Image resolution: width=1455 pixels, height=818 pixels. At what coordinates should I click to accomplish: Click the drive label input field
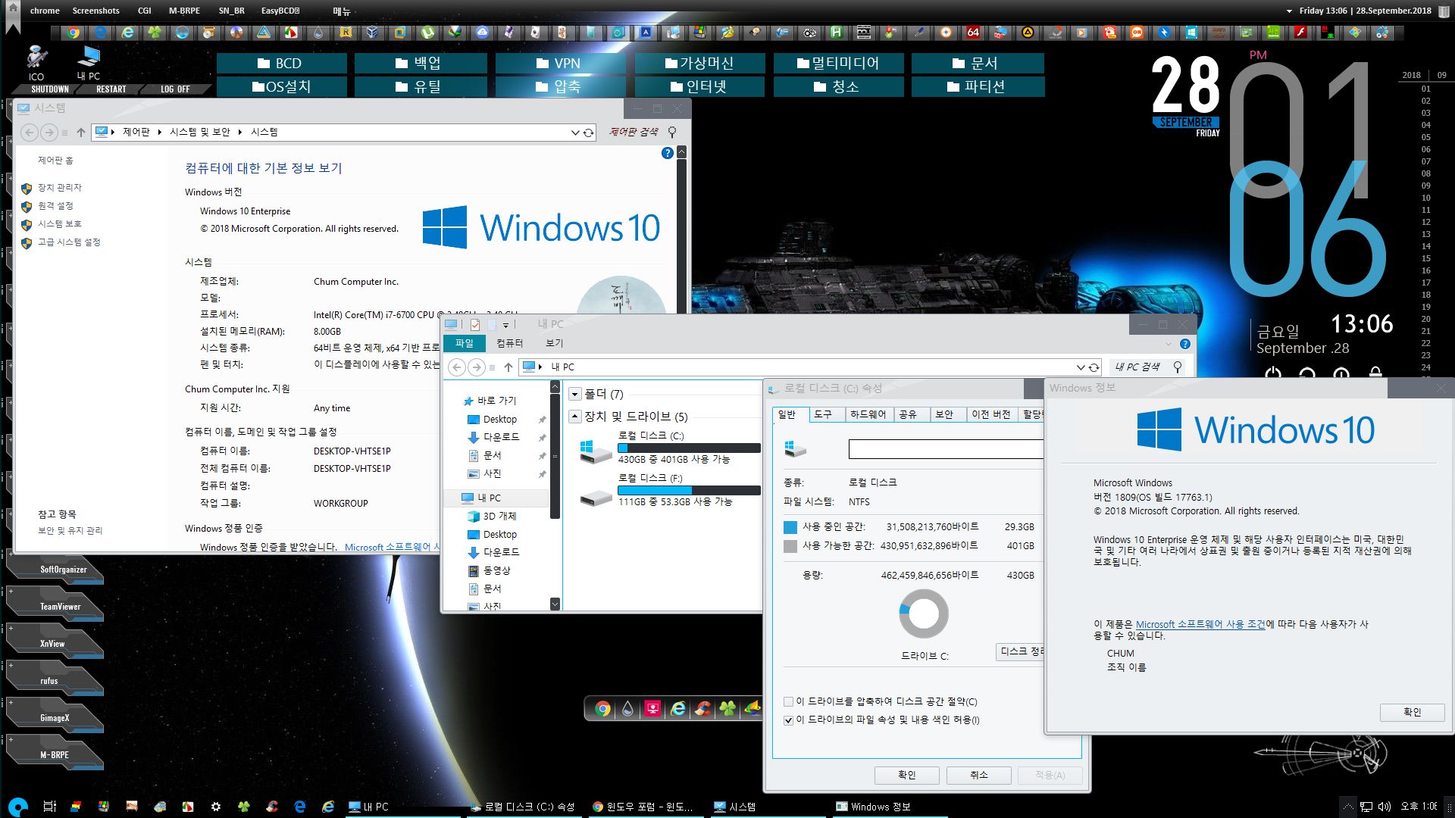coord(946,449)
